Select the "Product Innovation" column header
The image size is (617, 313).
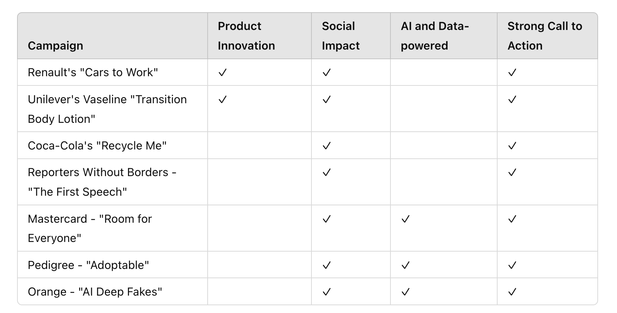tap(246, 36)
